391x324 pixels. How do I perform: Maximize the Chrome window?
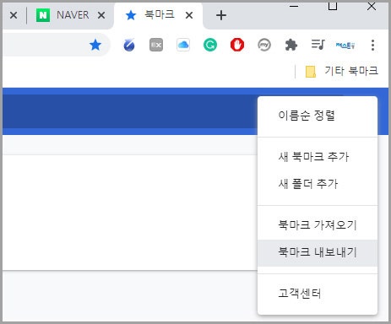pyautogui.click(x=333, y=6)
